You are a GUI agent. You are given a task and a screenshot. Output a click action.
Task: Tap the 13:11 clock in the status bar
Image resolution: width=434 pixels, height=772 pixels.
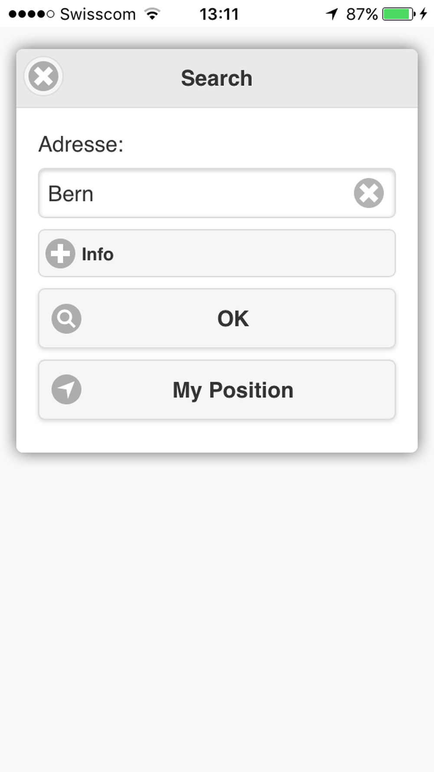pos(219,14)
